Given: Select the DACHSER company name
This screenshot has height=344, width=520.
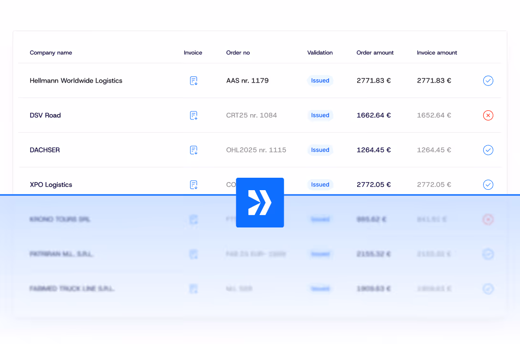Looking at the screenshot, I should click(x=45, y=150).
